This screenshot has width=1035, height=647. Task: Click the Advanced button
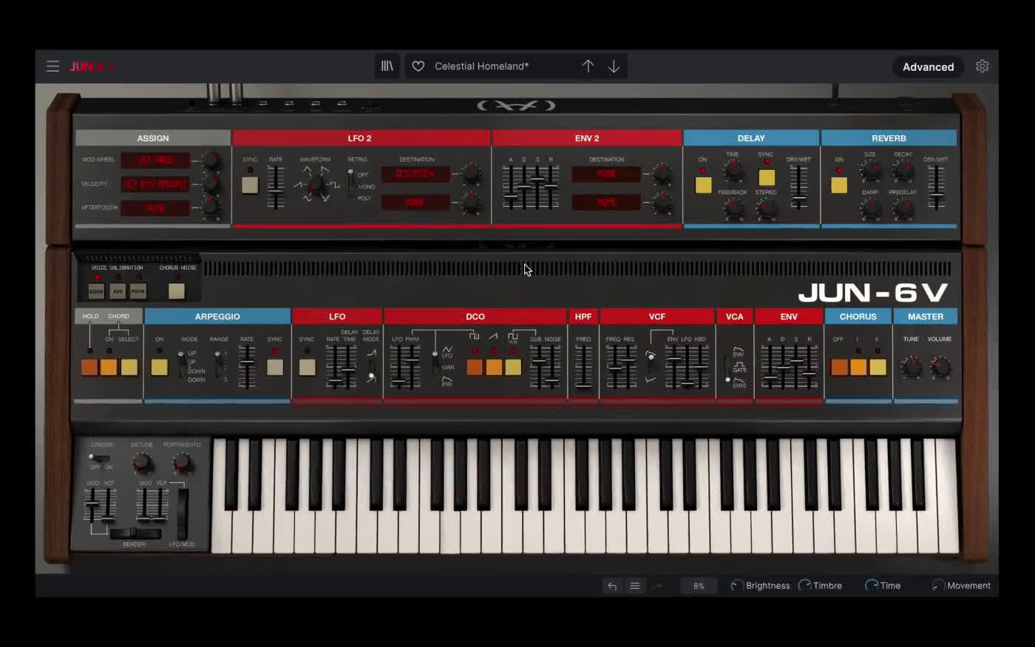click(x=928, y=66)
